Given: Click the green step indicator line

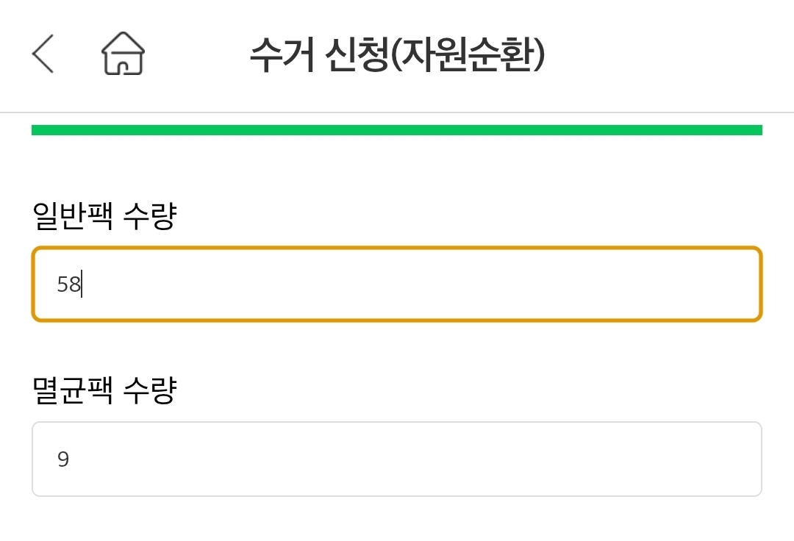Looking at the screenshot, I should [397, 130].
